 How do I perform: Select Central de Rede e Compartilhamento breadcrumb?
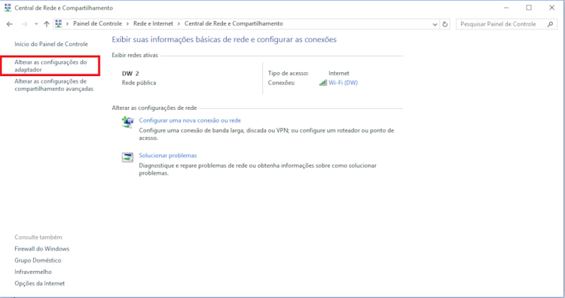point(234,23)
